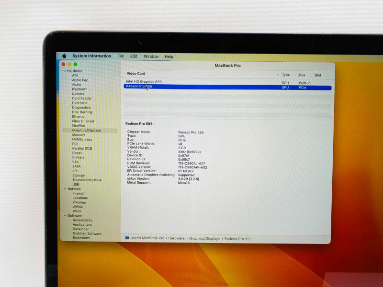
Task: Select Disabled Software under Software
Action: [87, 233]
